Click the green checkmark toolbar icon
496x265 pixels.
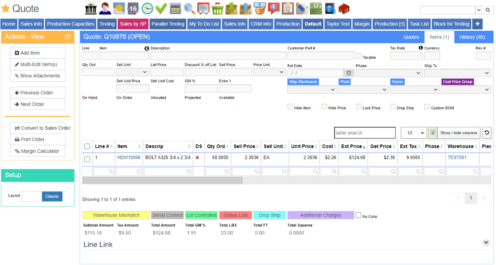click(161, 9)
